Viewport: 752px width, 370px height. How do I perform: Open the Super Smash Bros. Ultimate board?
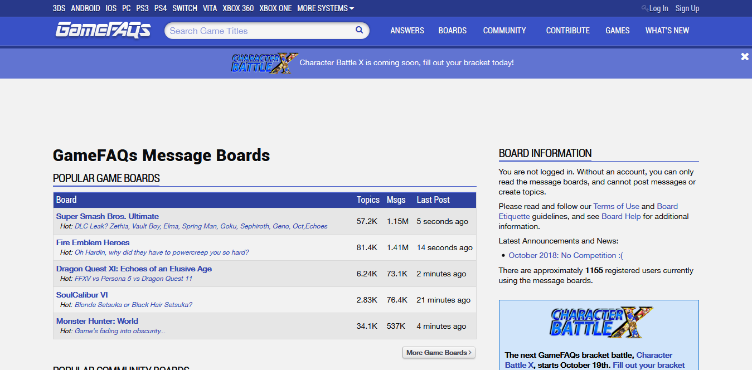click(108, 216)
